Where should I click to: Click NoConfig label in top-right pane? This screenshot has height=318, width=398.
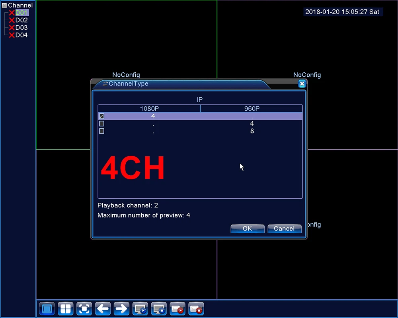[307, 75]
